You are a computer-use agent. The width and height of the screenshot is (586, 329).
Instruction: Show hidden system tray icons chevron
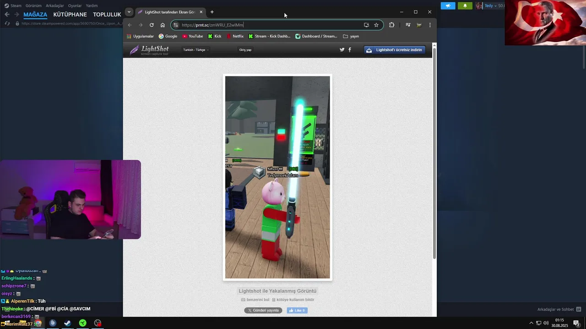point(531,323)
